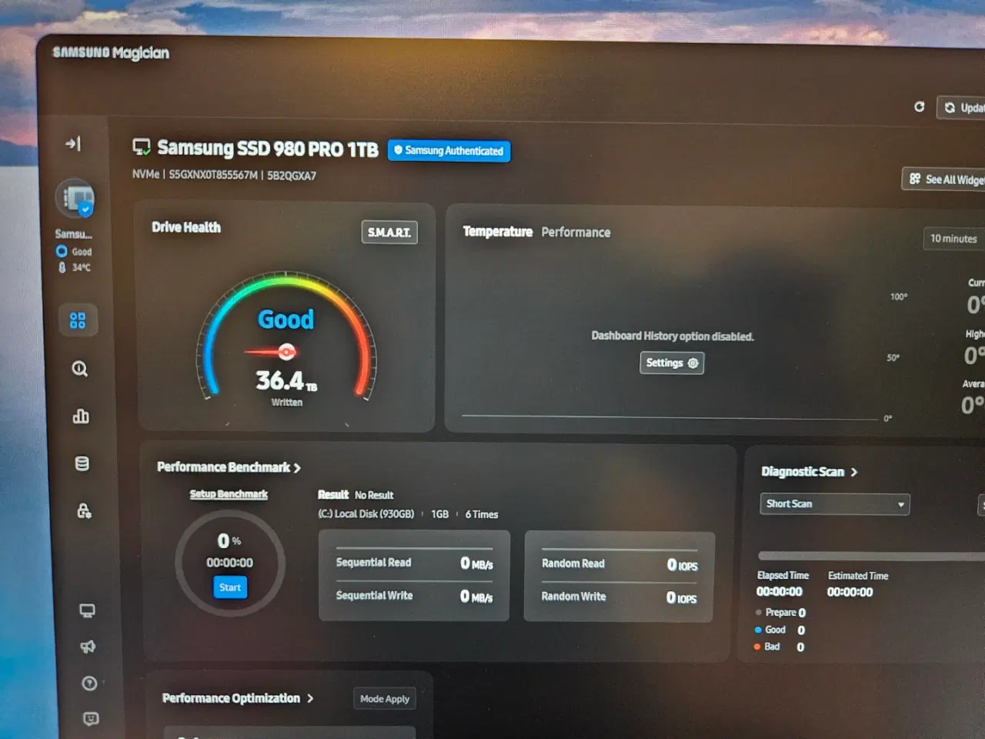Click the 34°C temperature reading in sidebar

pyautogui.click(x=75, y=267)
